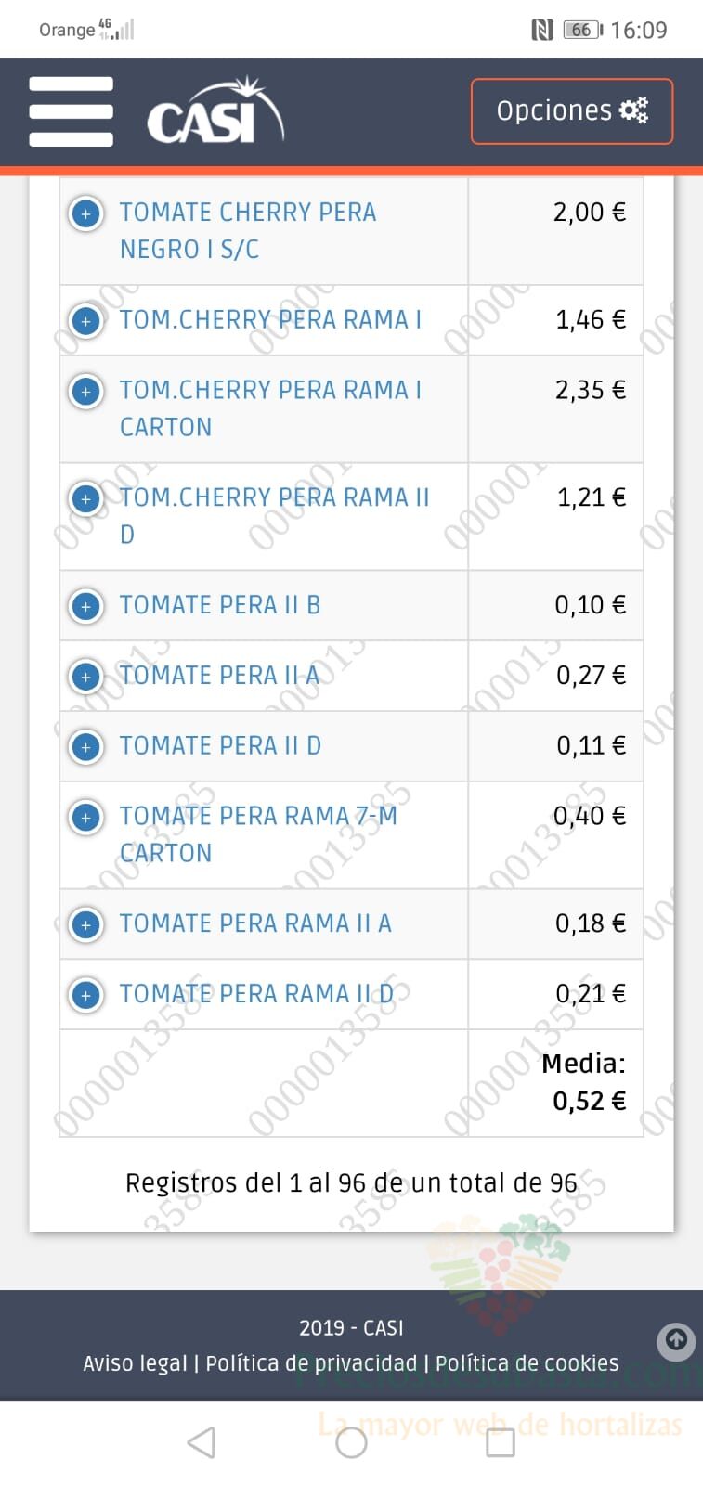Open the Política de privacidad link

coord(311,1363)
